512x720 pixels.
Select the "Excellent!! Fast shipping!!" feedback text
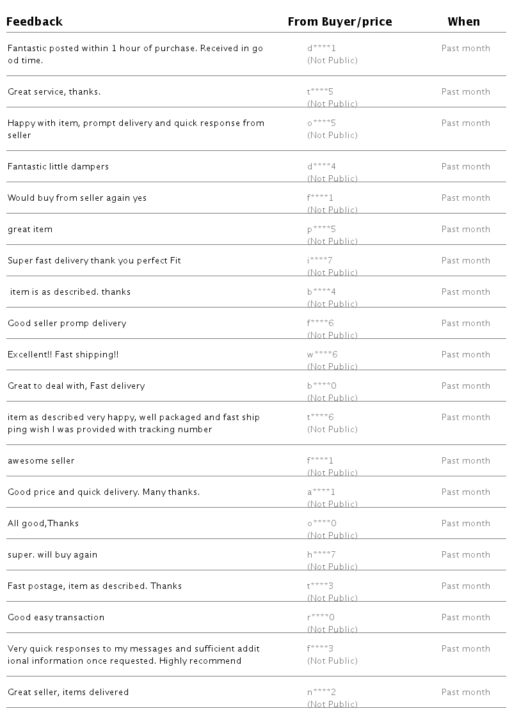tap(63, 354)
